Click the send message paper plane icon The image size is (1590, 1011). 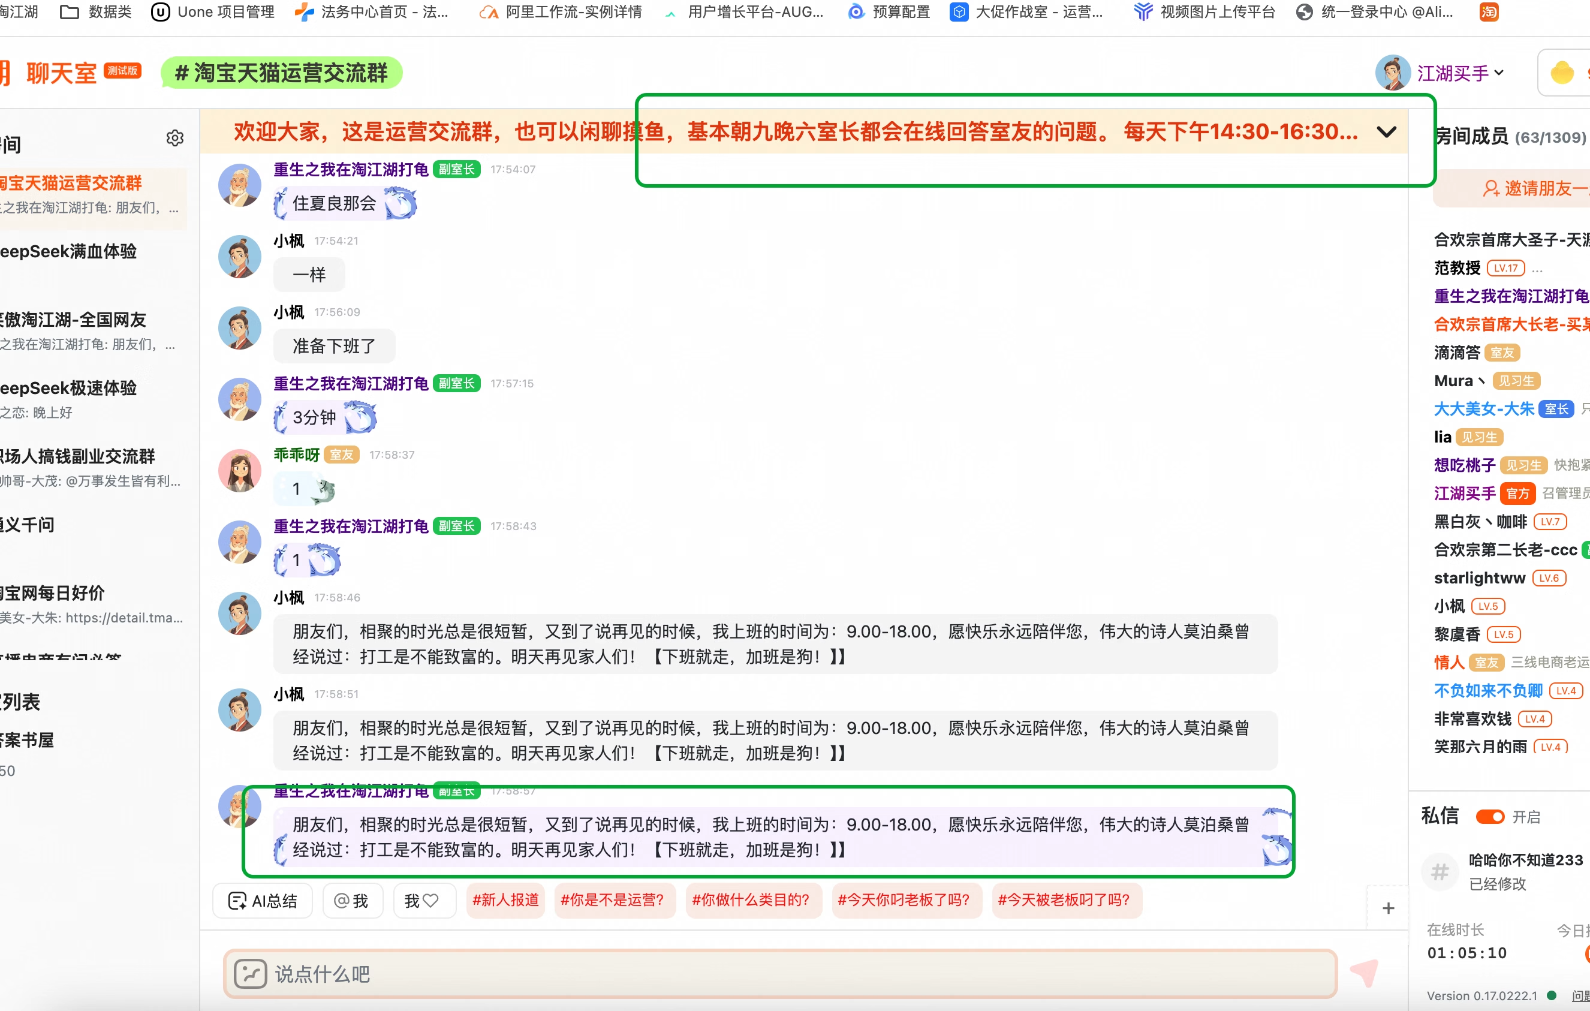1364,972
